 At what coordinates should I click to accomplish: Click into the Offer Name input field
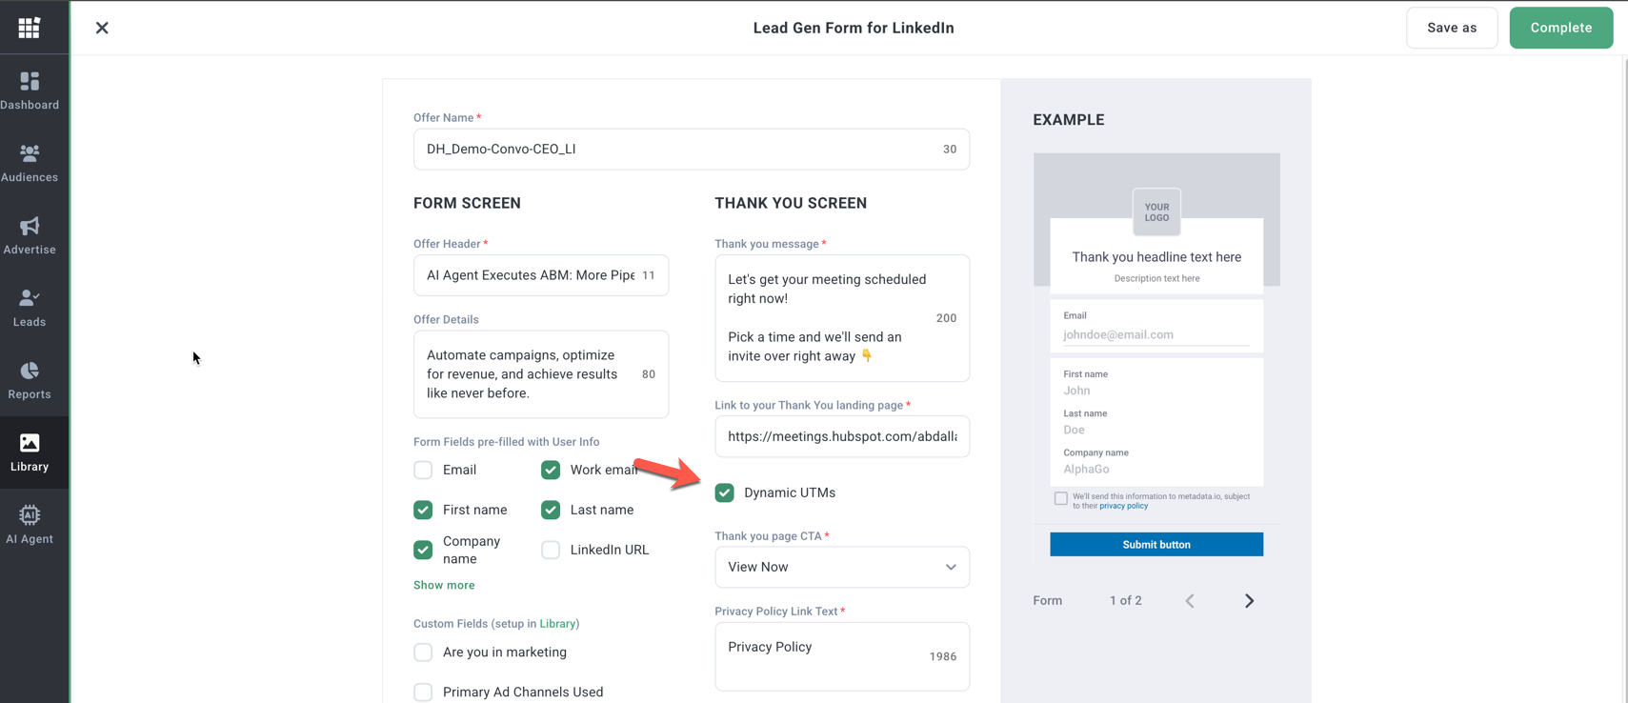pyautogui.click(x=676, y=150)
